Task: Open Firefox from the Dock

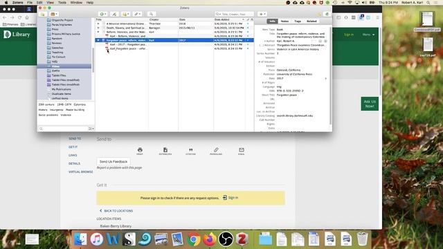Action: coord(210,239)
